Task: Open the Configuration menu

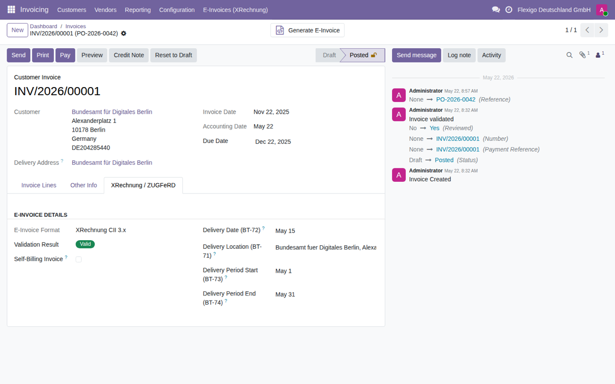Action: (x=177, y=10)
